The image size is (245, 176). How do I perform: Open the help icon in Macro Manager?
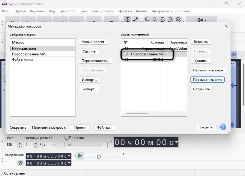(x=223, y=127)
